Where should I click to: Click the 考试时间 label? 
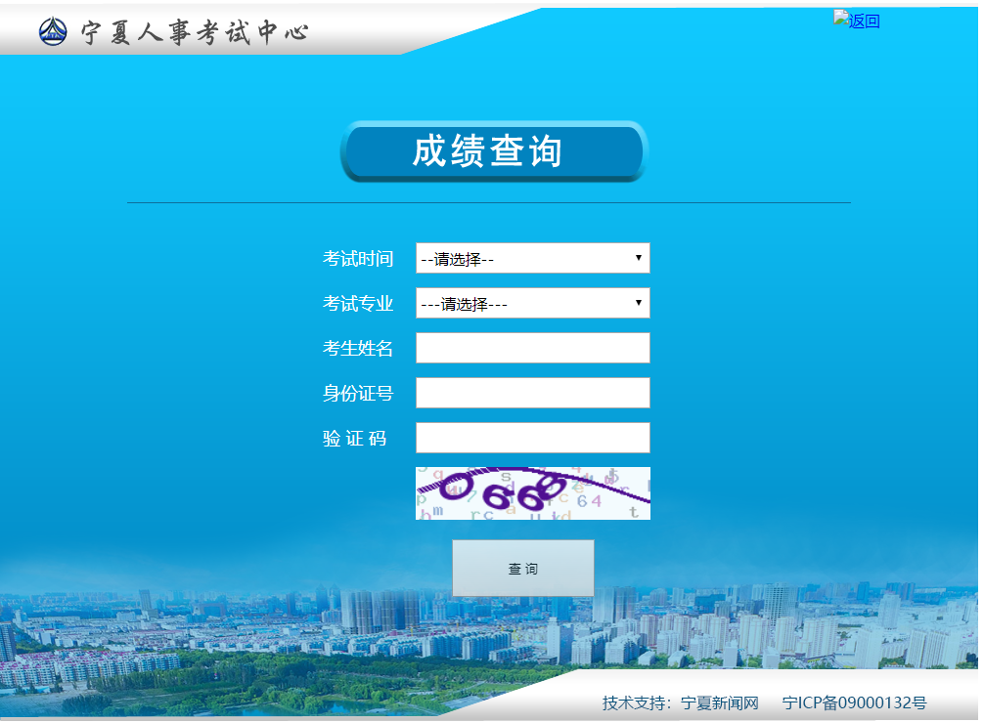(x=358, y=258)
